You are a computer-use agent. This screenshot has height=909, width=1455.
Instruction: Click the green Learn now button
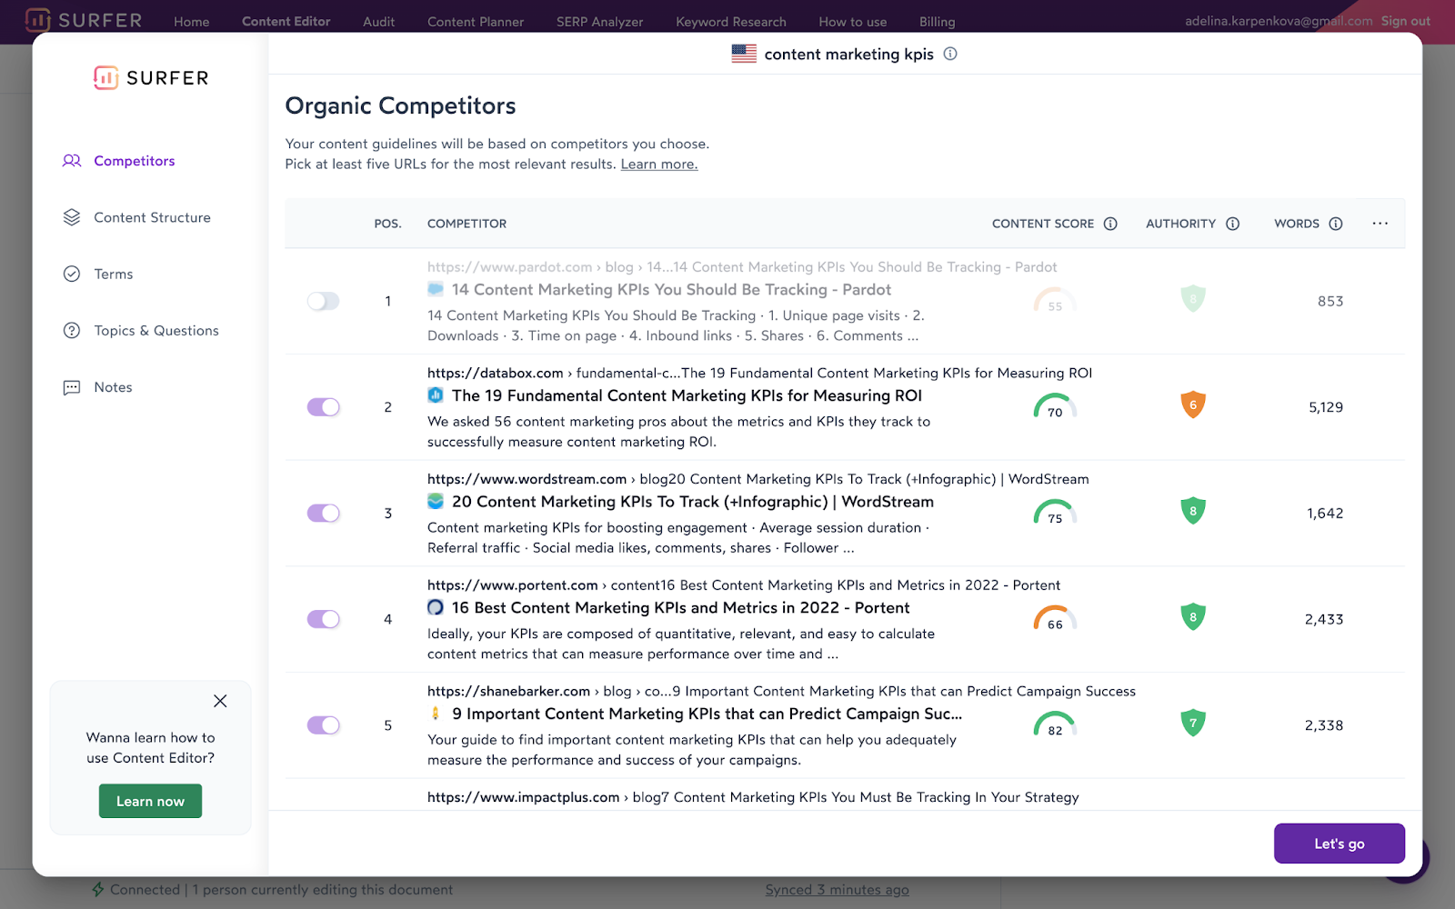pos(150,801)
